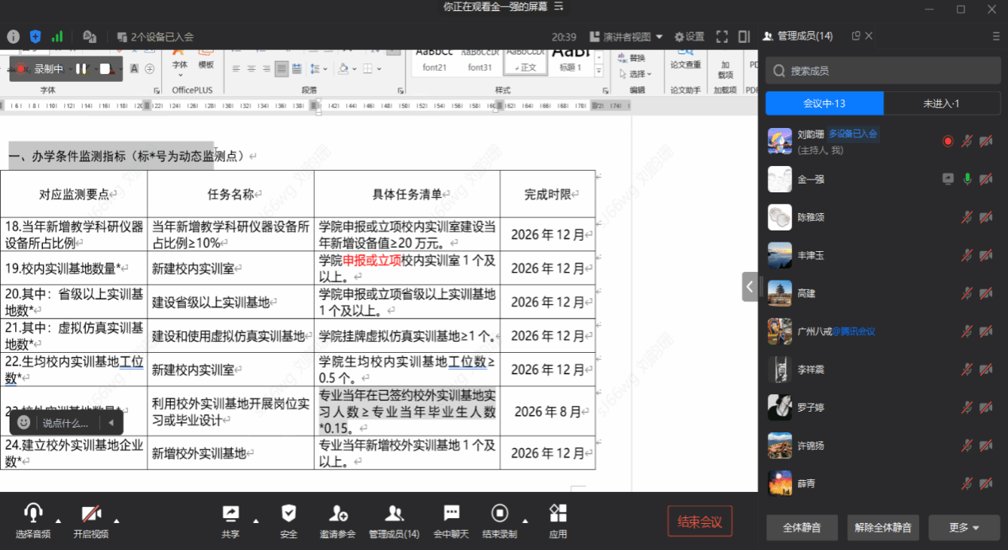Pause recording in the 录制中 bar
The image size is (1008, 550).
81,69
